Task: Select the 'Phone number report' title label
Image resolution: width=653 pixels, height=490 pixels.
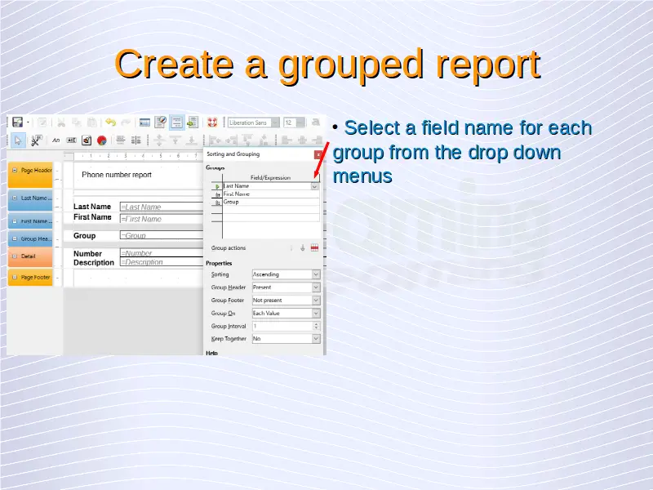Action: 117,175
